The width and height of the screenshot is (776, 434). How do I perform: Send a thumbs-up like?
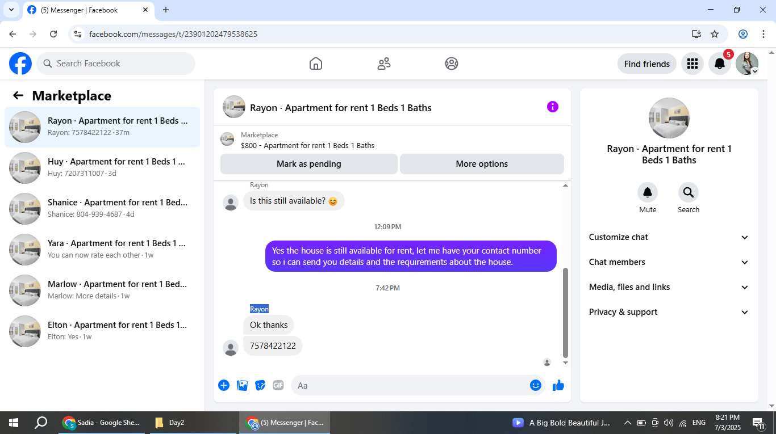558,385
